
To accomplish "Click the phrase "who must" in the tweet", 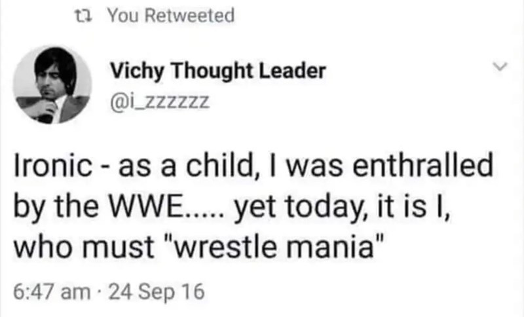I will [x=90, y=248].
